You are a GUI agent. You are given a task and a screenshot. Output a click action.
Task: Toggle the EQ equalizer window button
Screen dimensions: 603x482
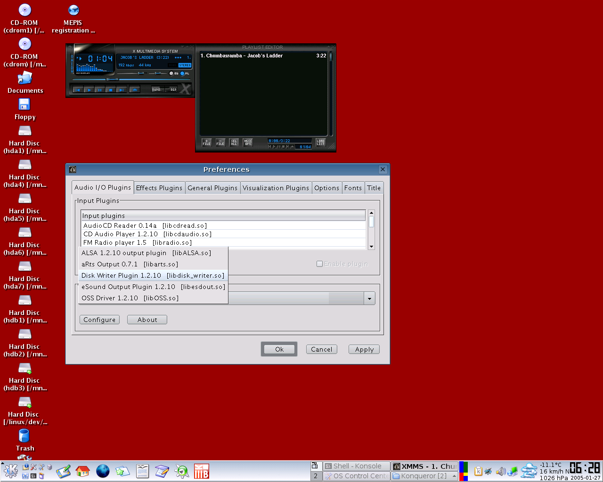174,73
